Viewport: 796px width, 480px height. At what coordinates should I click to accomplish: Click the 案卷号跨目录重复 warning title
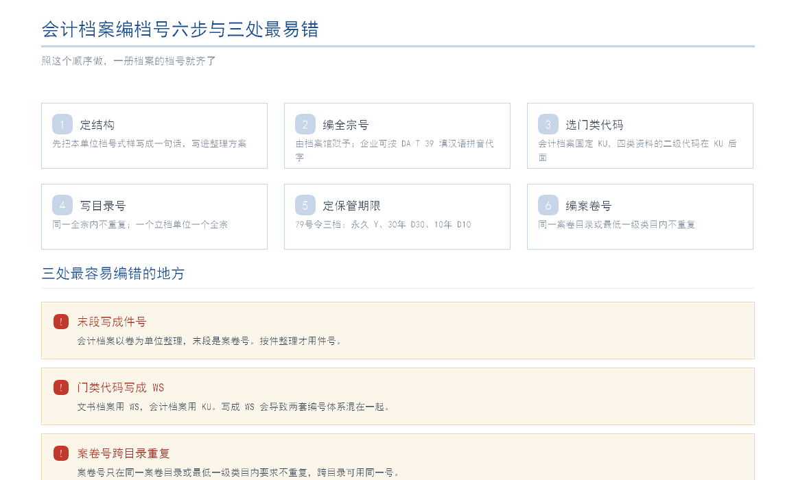pyautogui.click(x=124, y=453)
